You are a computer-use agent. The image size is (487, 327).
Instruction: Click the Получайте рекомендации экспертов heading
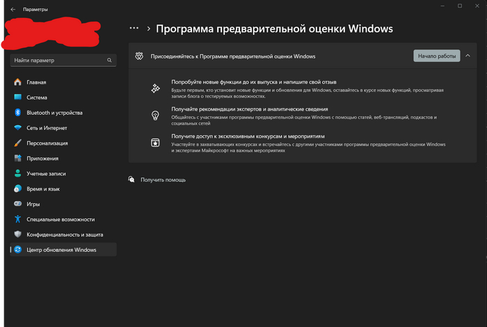pyautogui.click(x=250, y=109)
